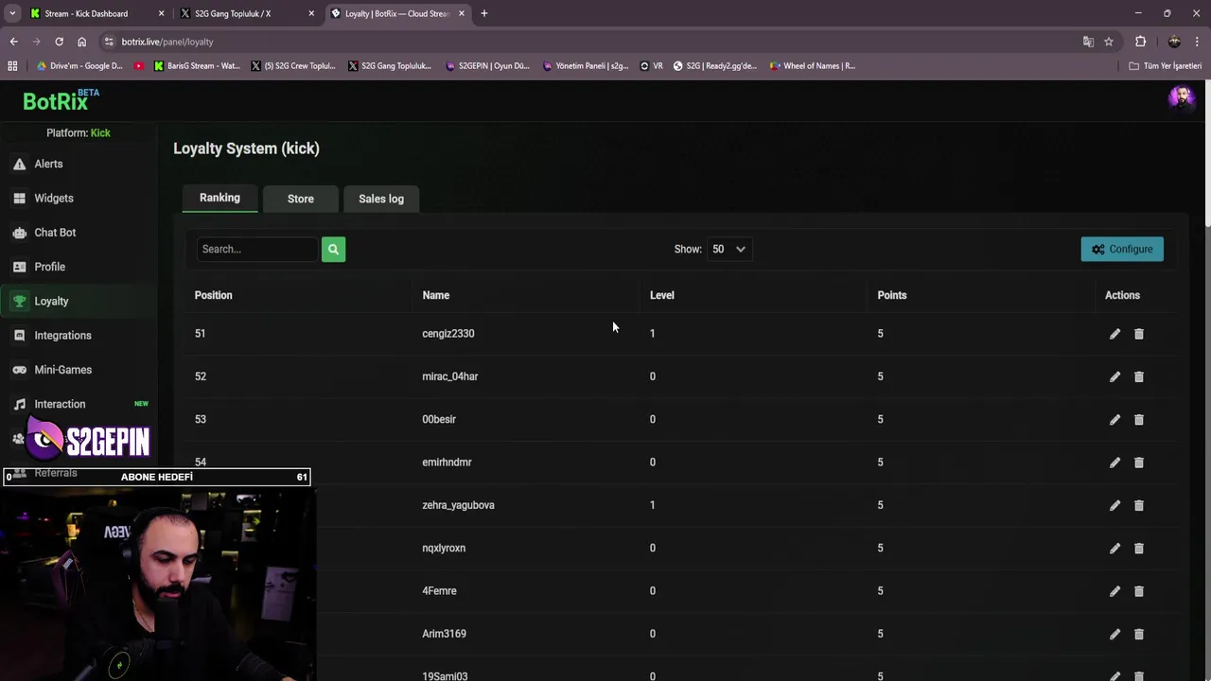Open a new browser tab
Viewport: 1211px width, 681px height.
click(x=483, y=13)
